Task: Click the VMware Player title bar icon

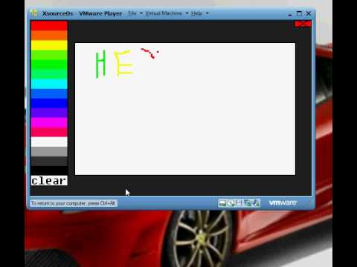Action: [34, 13]
